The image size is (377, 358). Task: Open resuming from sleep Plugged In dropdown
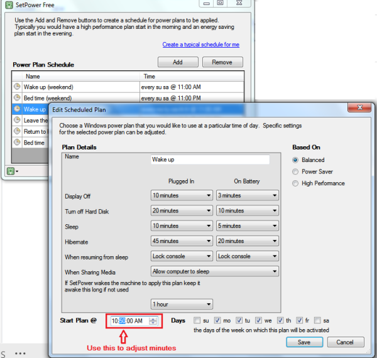coord(182,256)
